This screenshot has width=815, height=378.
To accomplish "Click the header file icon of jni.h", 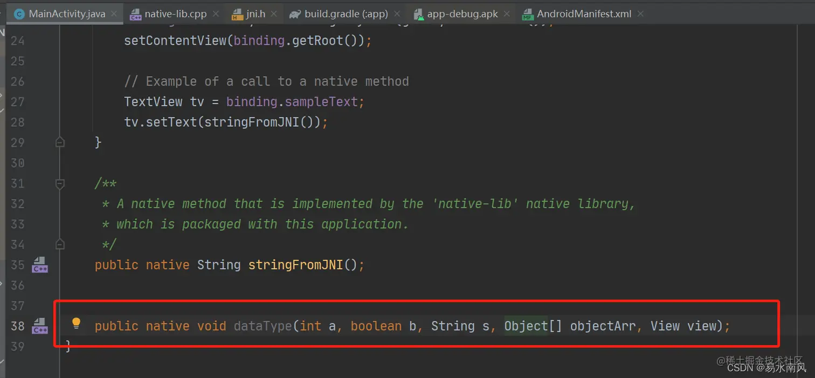I will (238, 15).
